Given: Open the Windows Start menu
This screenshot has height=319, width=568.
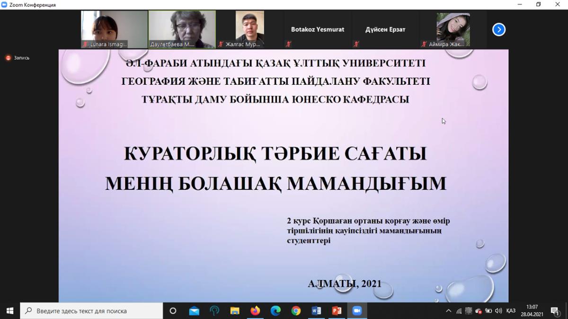Looking at the screenshot, I should (x=10, y=311).
